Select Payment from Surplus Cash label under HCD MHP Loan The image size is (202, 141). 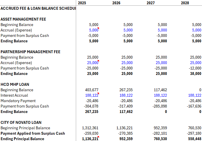pos(25,106)
